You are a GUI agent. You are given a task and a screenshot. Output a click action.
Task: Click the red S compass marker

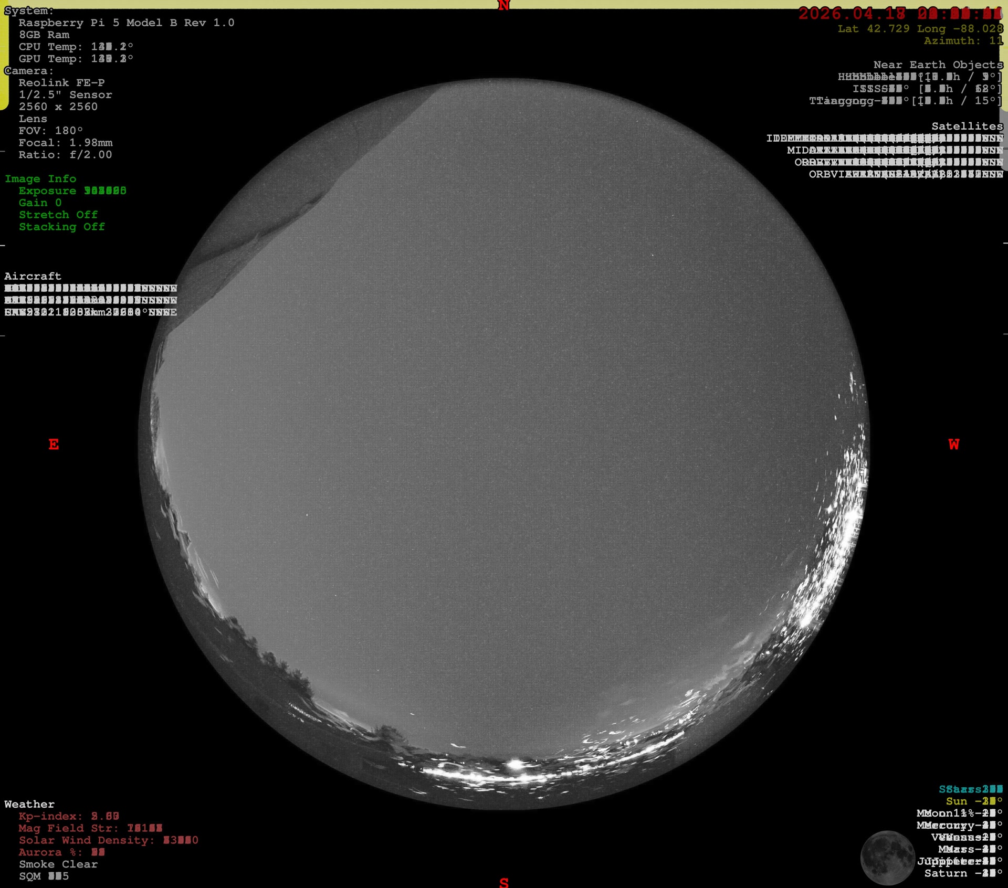pos(503,882)
